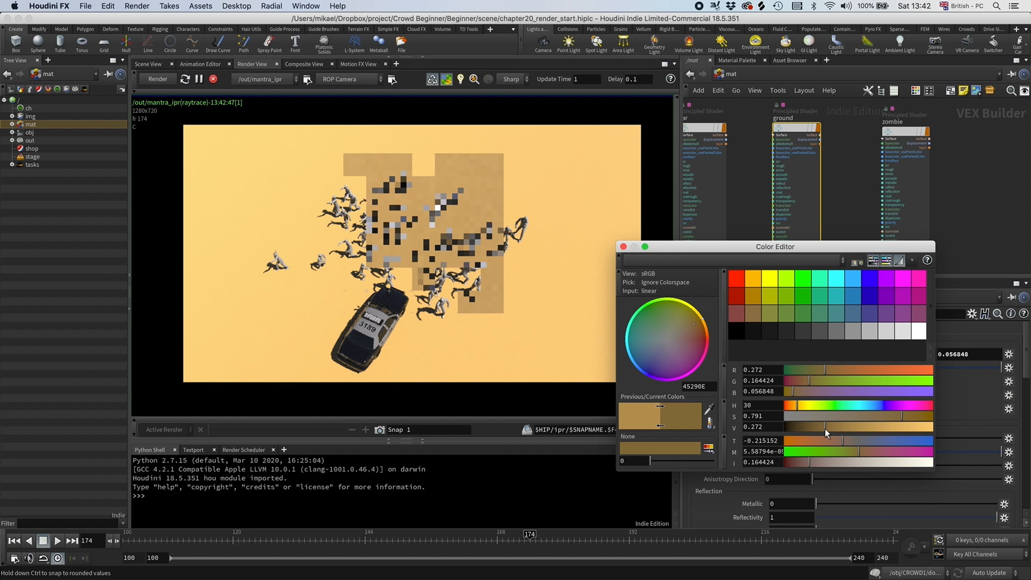Add a Portal Light

tap(867, 44)
